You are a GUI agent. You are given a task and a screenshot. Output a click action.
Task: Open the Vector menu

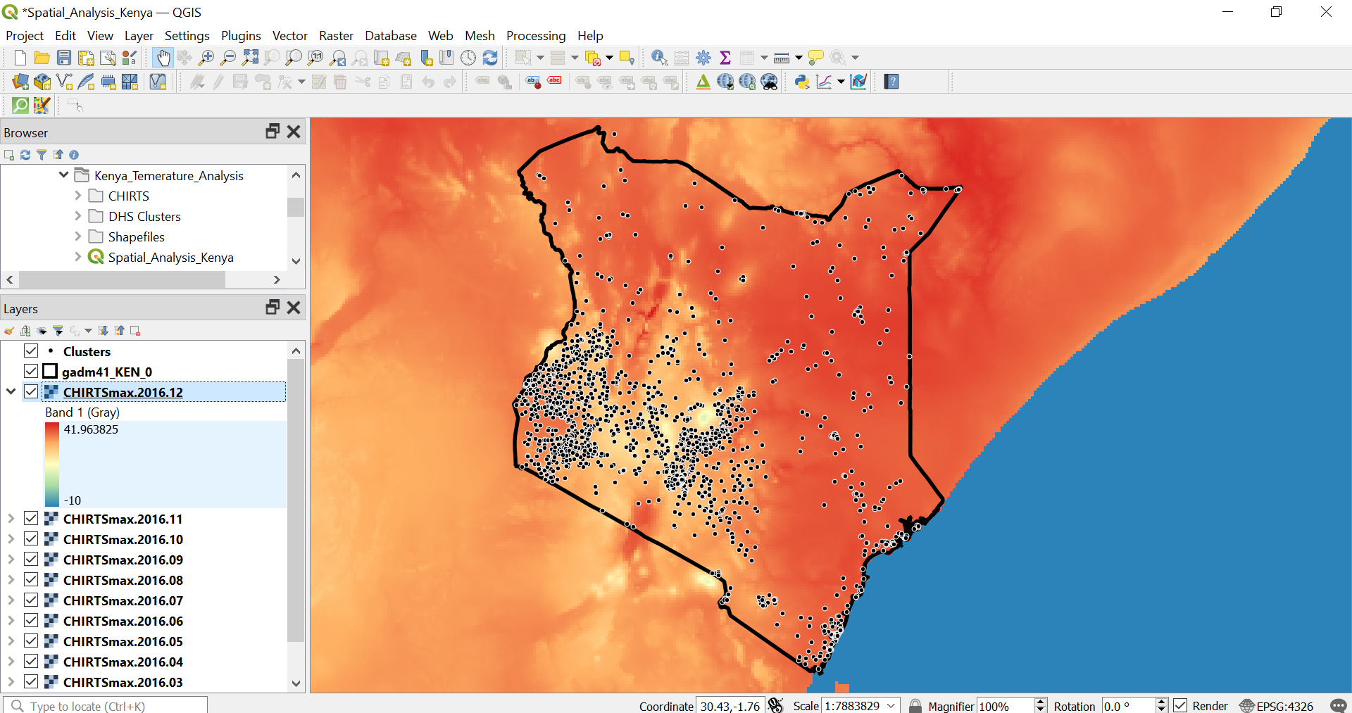coord(289,35)
